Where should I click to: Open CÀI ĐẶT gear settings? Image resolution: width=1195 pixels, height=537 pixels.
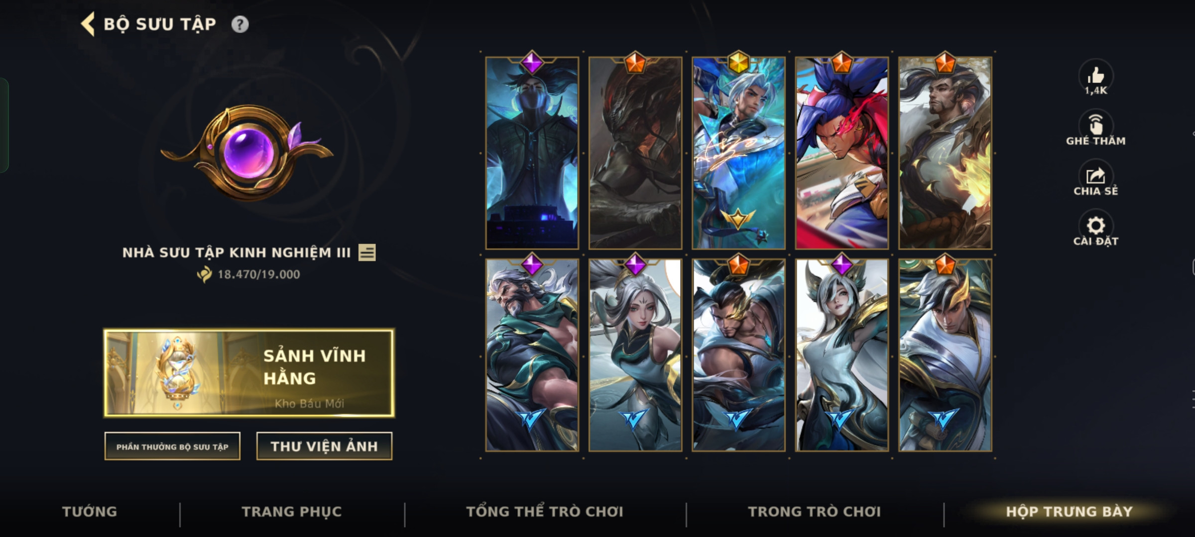pos(1095,229)
